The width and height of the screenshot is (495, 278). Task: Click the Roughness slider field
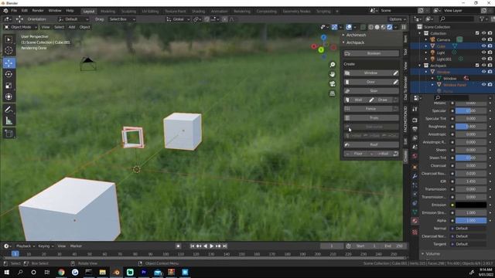pos(471,127)
